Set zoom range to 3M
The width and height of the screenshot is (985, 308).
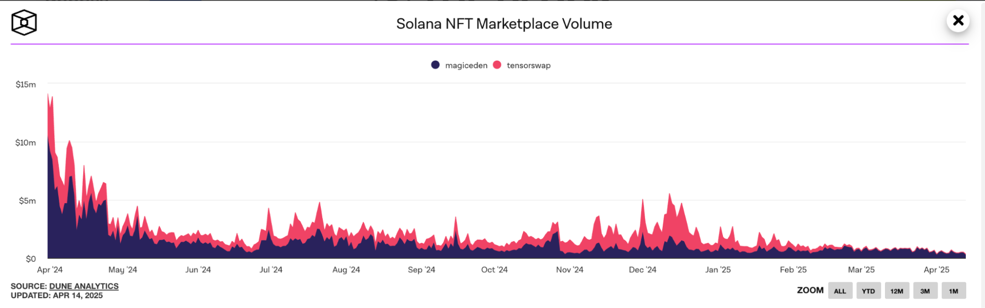925,291
